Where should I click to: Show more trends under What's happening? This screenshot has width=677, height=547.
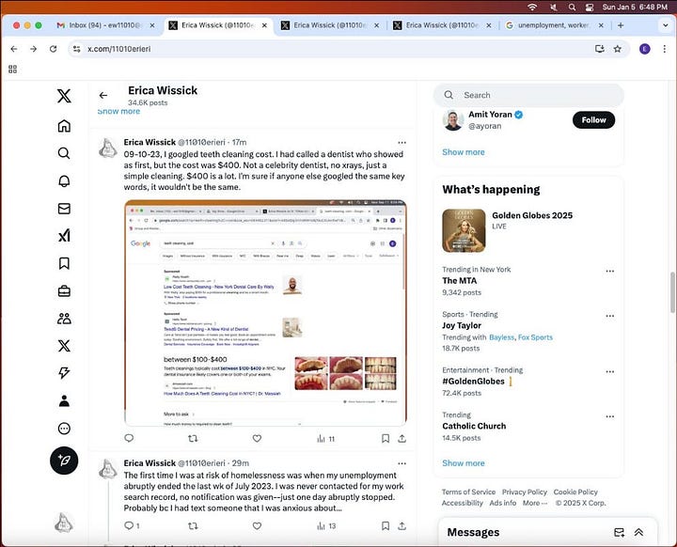click(x=464, y=462)
